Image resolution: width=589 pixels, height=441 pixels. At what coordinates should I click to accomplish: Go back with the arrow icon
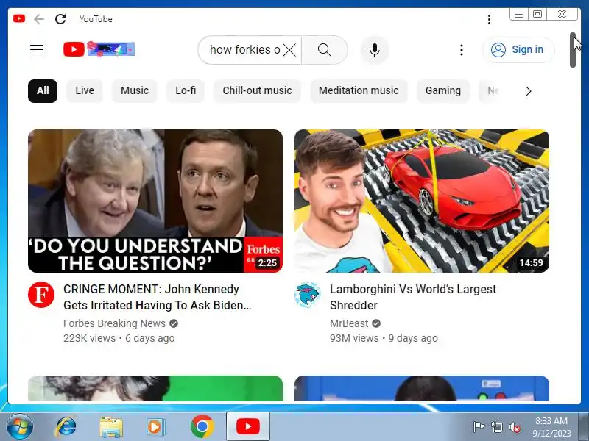pyautogui.click(x=39, y=19)
